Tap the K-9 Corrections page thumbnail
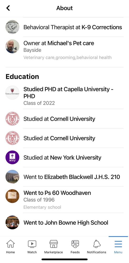This screenshot has height=263, width=129. click(12, 27)
